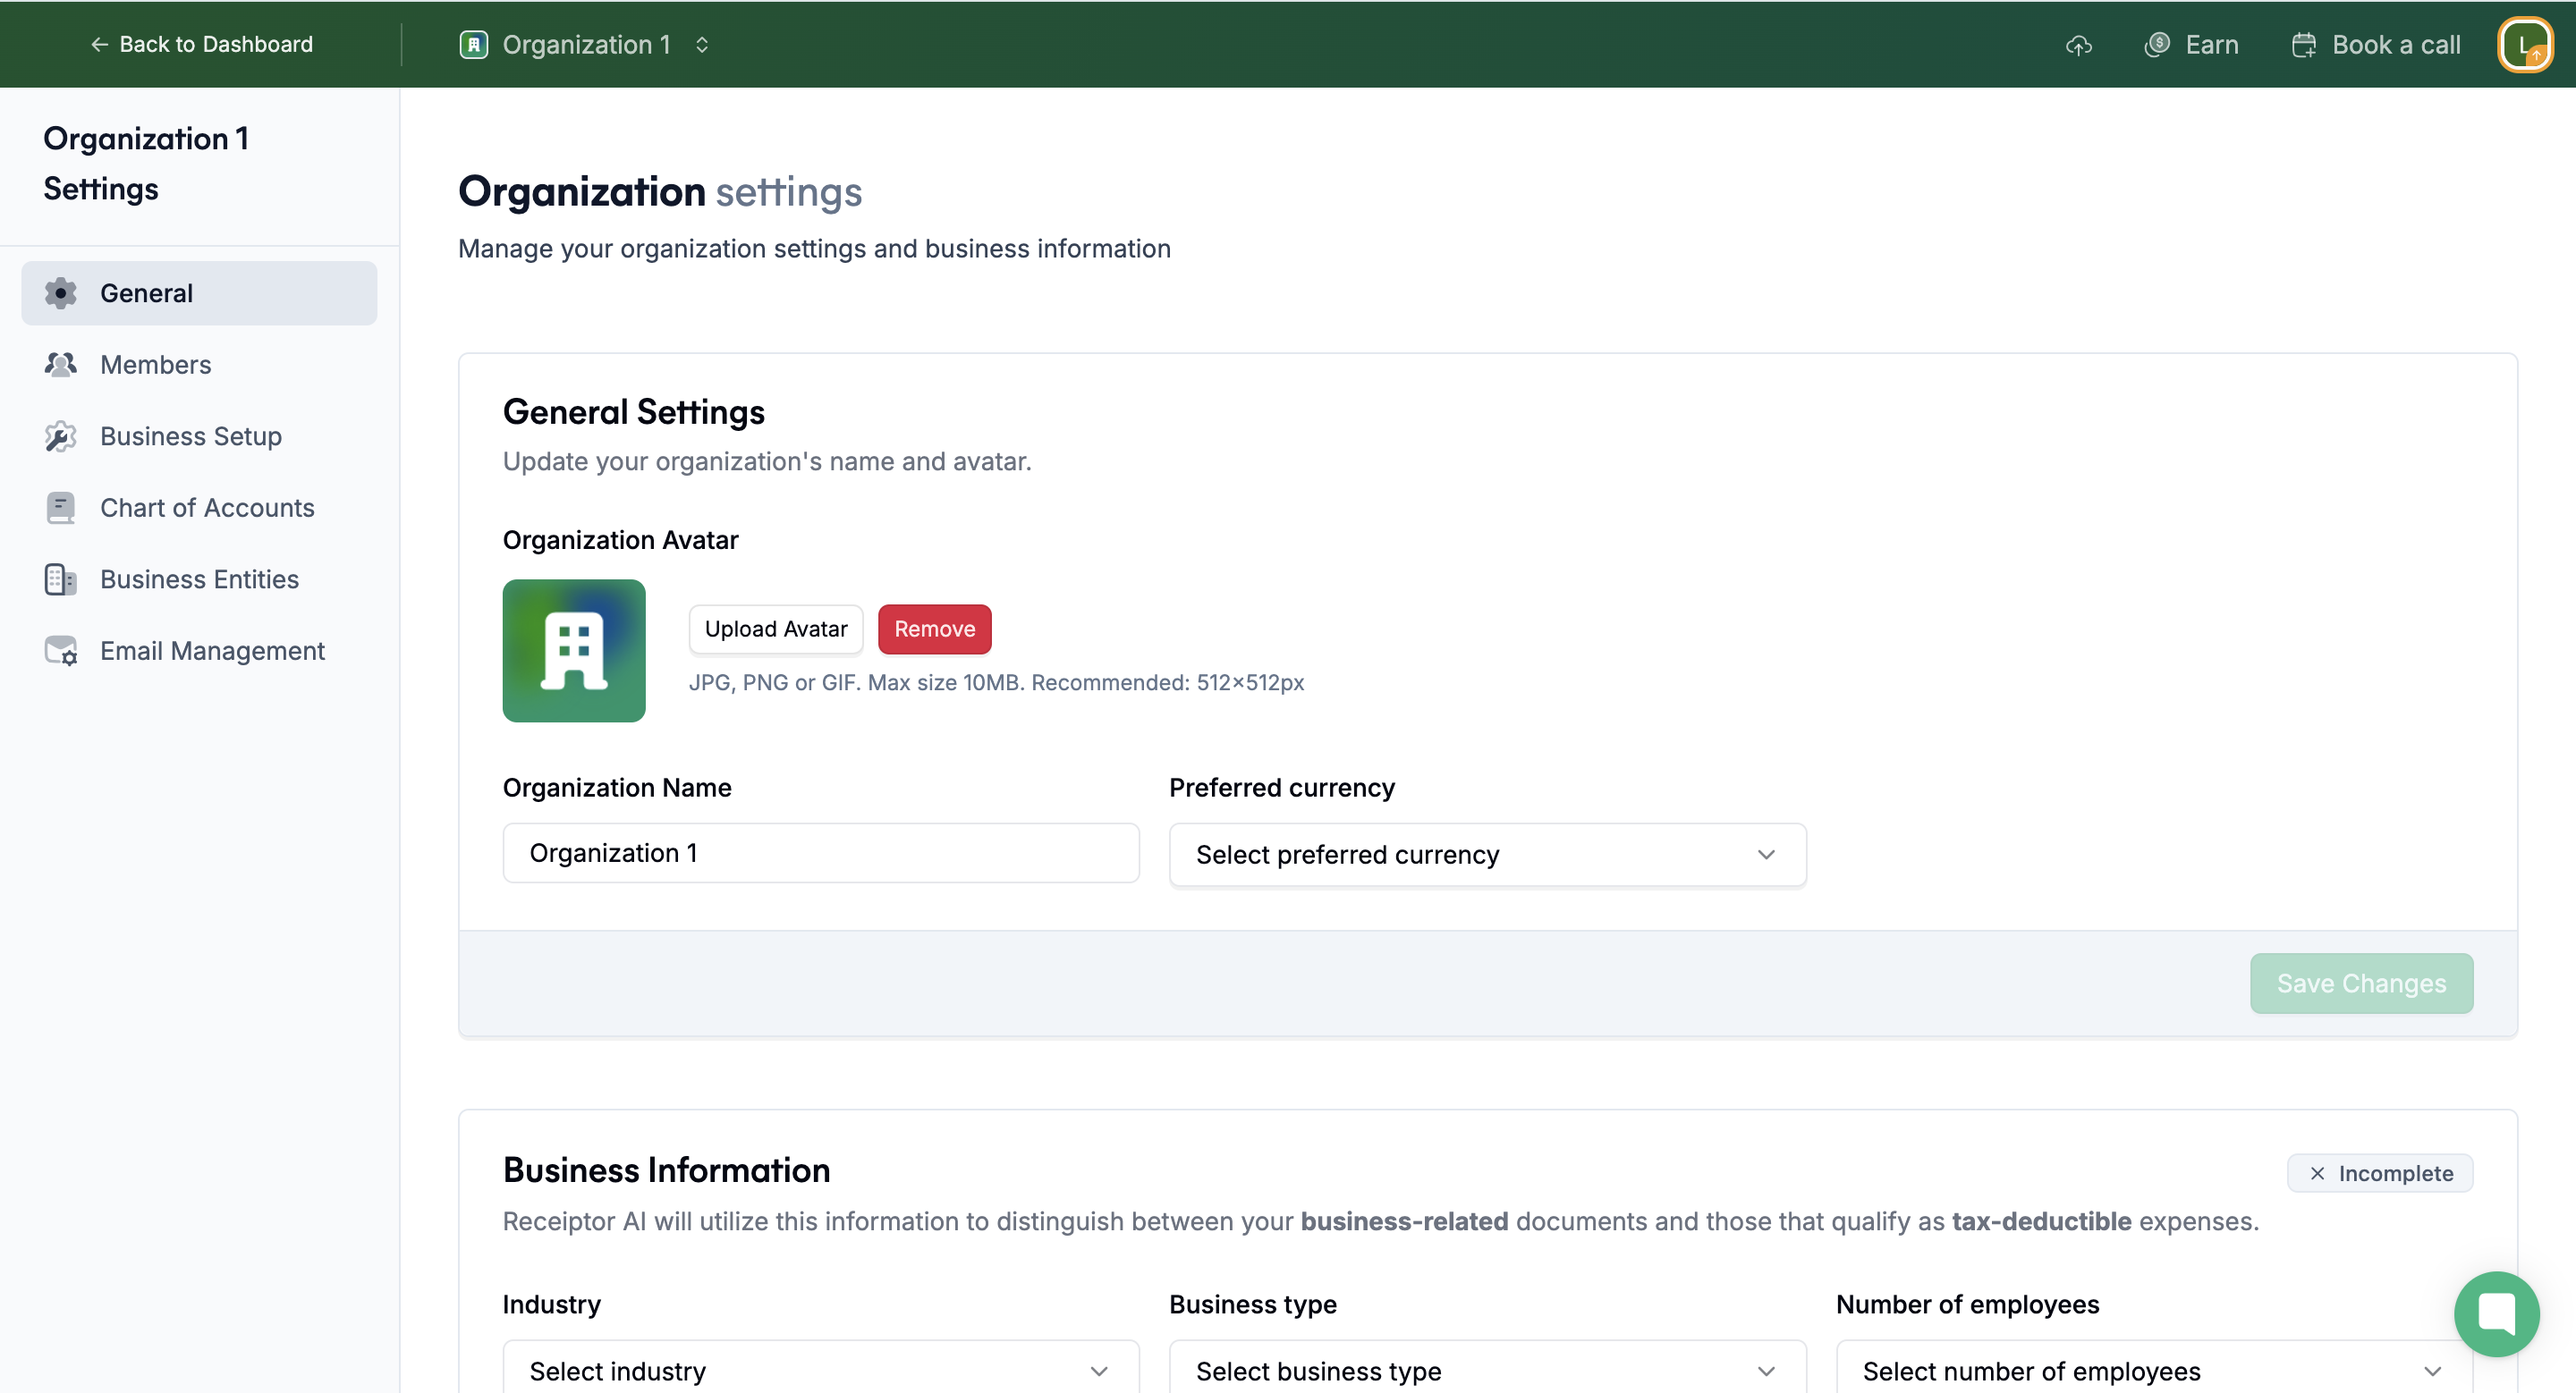Click the Earn coin icon

pos(2157,45)
